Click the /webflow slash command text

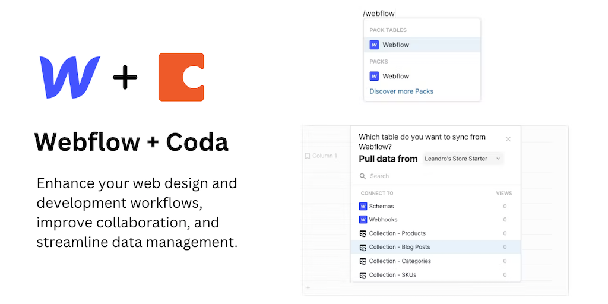click(379, 13)
